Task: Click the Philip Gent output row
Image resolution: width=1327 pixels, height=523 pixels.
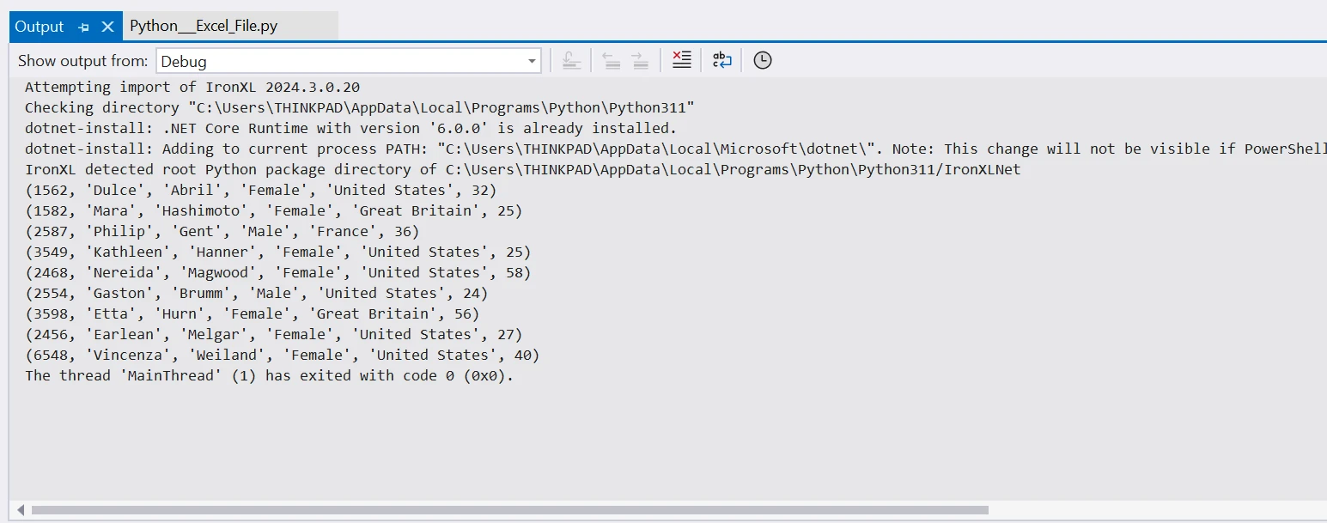Action: (222, 231)
